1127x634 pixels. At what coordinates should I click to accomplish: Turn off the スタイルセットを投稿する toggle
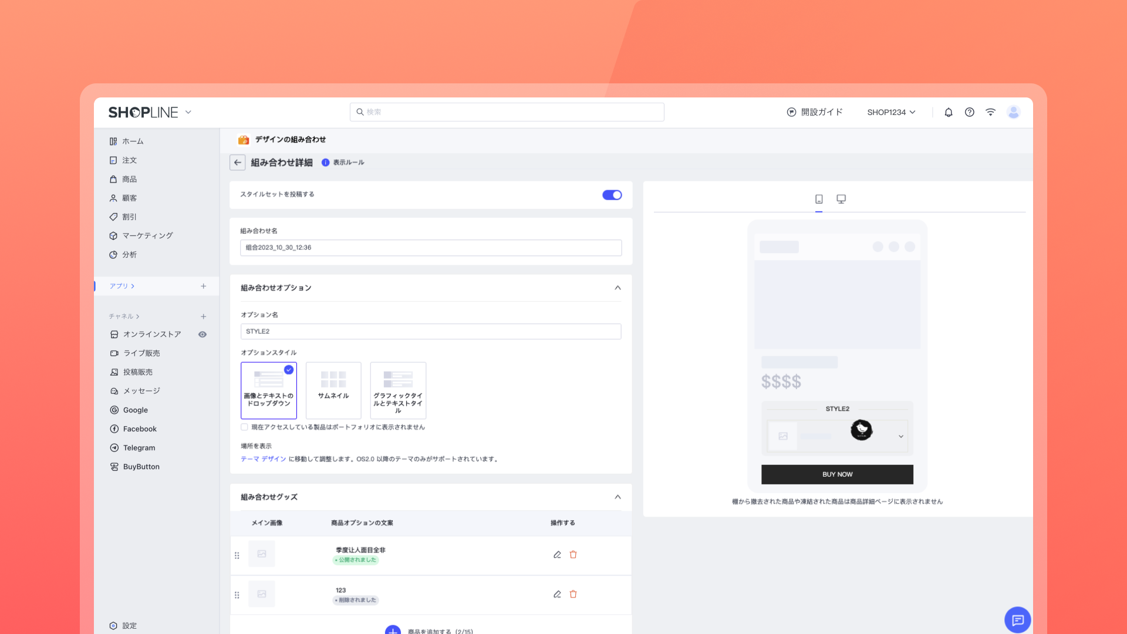[x=612, y=195]
